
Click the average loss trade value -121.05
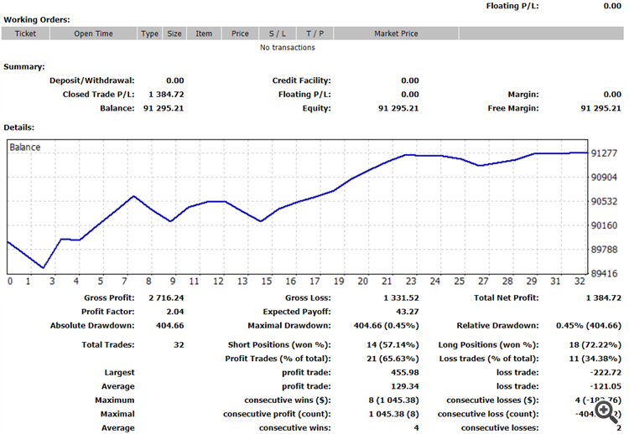(x=606, y=386)
